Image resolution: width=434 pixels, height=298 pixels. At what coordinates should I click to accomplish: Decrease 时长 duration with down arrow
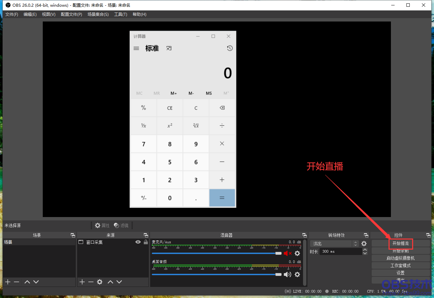365,253
